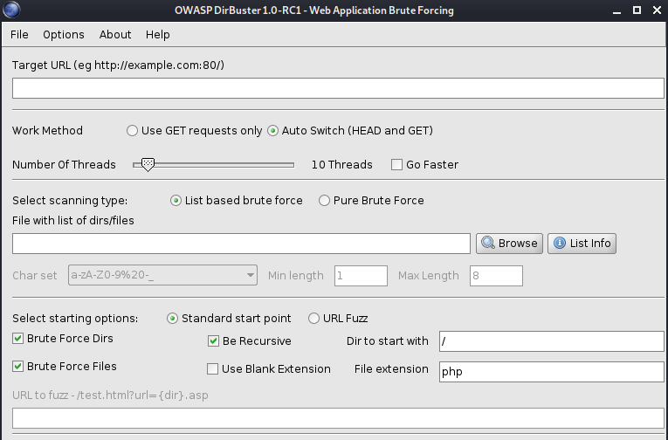
Task: Close the DirBuster window
Action: [x=657, y=10]
